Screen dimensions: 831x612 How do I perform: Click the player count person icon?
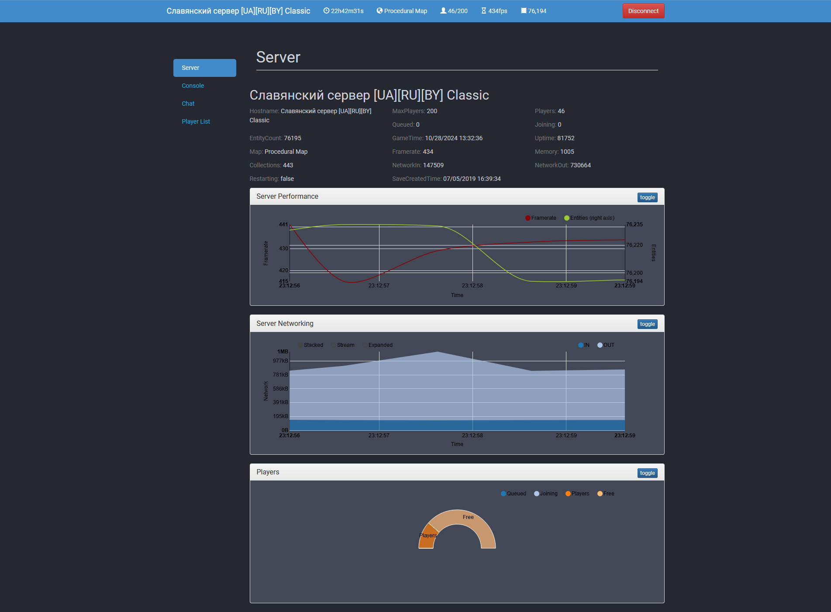pyautogui.click(x=443, y=11)
